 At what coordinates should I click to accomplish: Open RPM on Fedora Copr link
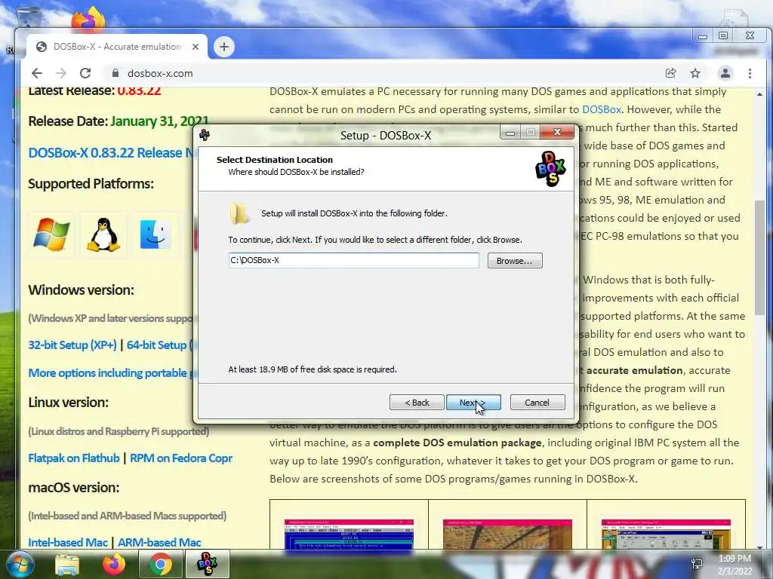click(181, 458)
